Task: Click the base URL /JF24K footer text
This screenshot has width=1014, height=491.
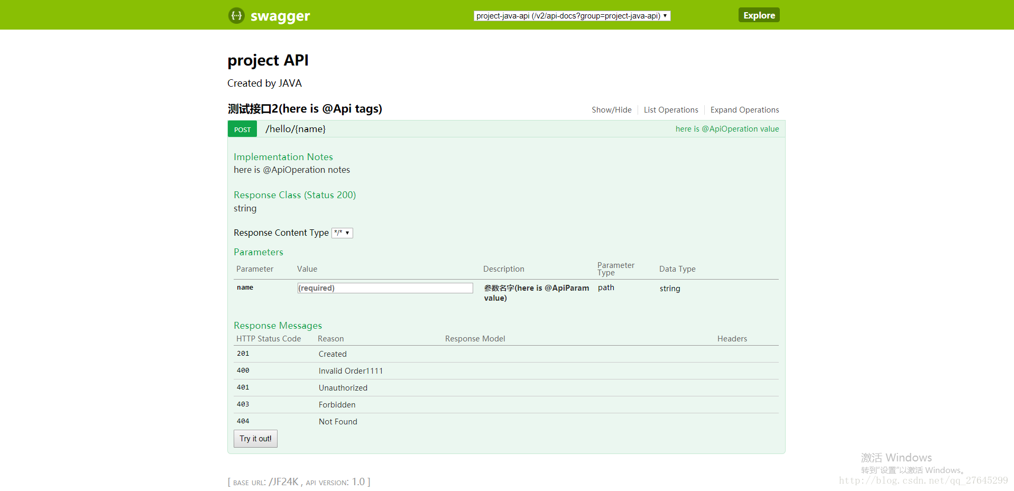Action: (x=283, y=482)
